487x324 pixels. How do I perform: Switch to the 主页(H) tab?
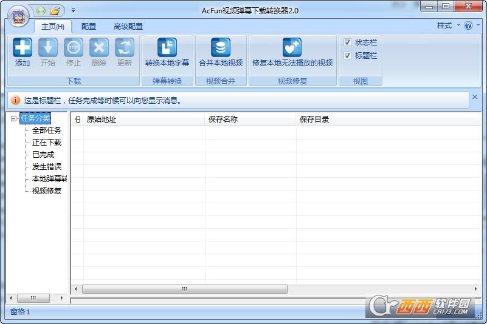[53, 27]
